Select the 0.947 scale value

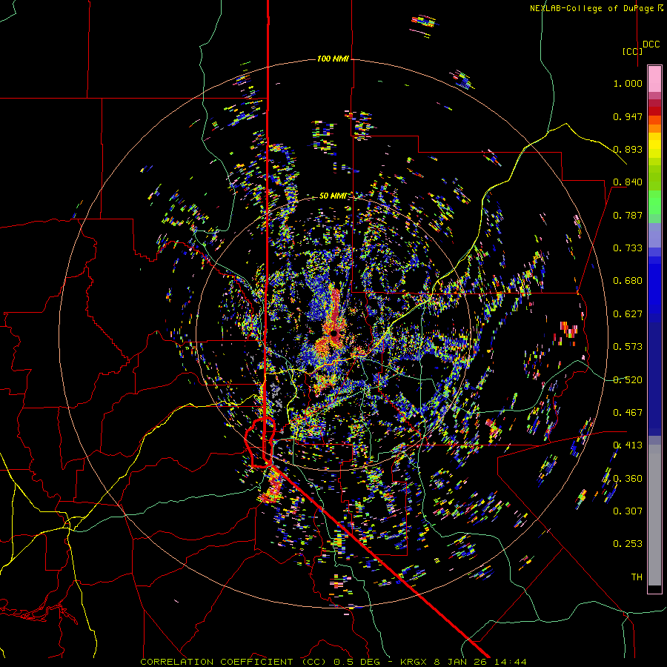[x=628, y=116]
